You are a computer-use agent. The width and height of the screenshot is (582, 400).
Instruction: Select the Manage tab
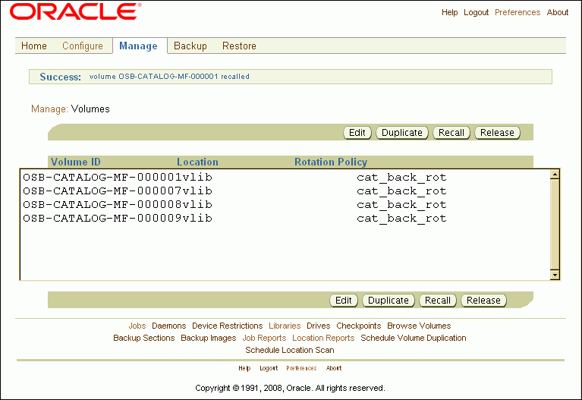point(138,46)
